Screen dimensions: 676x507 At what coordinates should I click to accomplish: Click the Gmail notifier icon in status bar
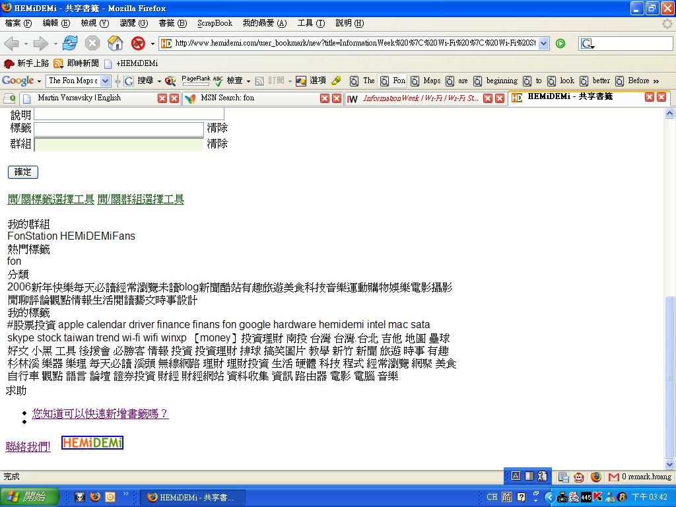click(x=614, y=477)
